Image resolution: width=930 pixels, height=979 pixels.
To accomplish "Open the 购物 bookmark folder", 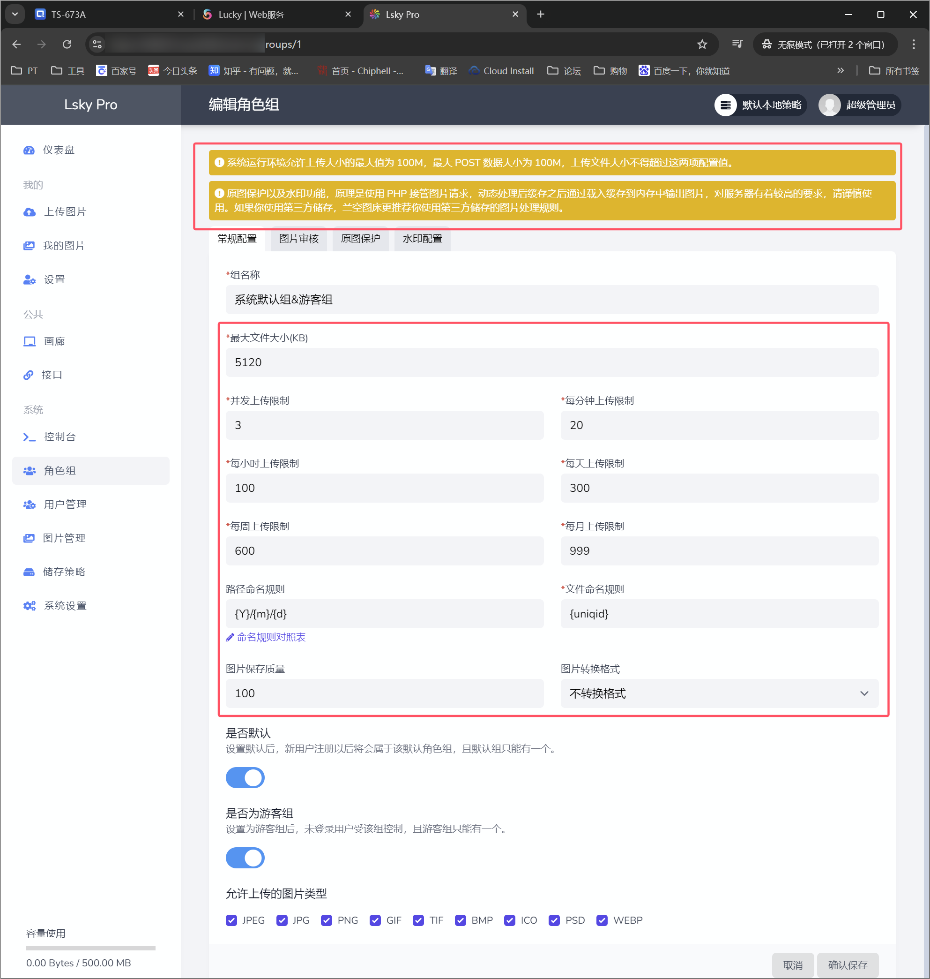I will [x=610, y=71].
